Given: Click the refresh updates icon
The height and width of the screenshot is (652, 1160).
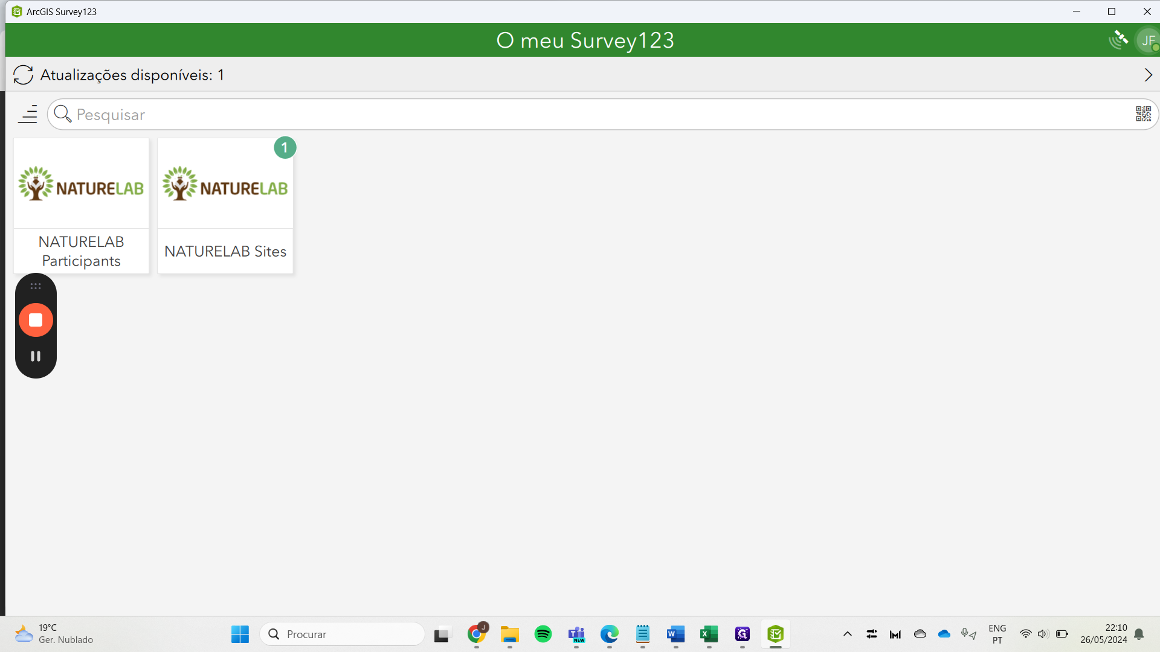Looking at the screenshot, I should click(23, 75).
